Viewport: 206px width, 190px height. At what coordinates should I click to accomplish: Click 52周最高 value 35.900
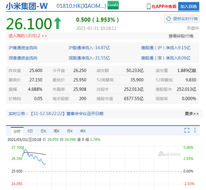137,80
